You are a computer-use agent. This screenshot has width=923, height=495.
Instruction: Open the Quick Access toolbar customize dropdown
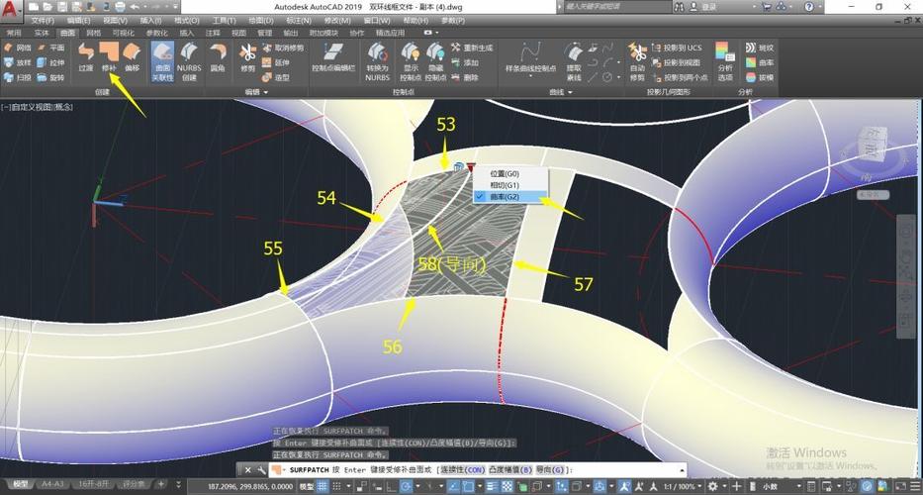[x=174, y=7]
